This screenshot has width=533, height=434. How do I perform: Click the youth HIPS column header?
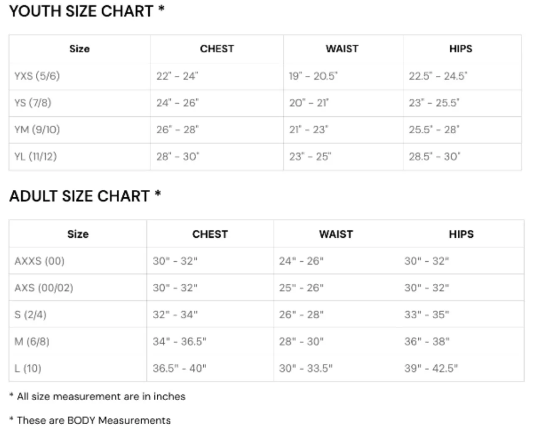(461, 49)
